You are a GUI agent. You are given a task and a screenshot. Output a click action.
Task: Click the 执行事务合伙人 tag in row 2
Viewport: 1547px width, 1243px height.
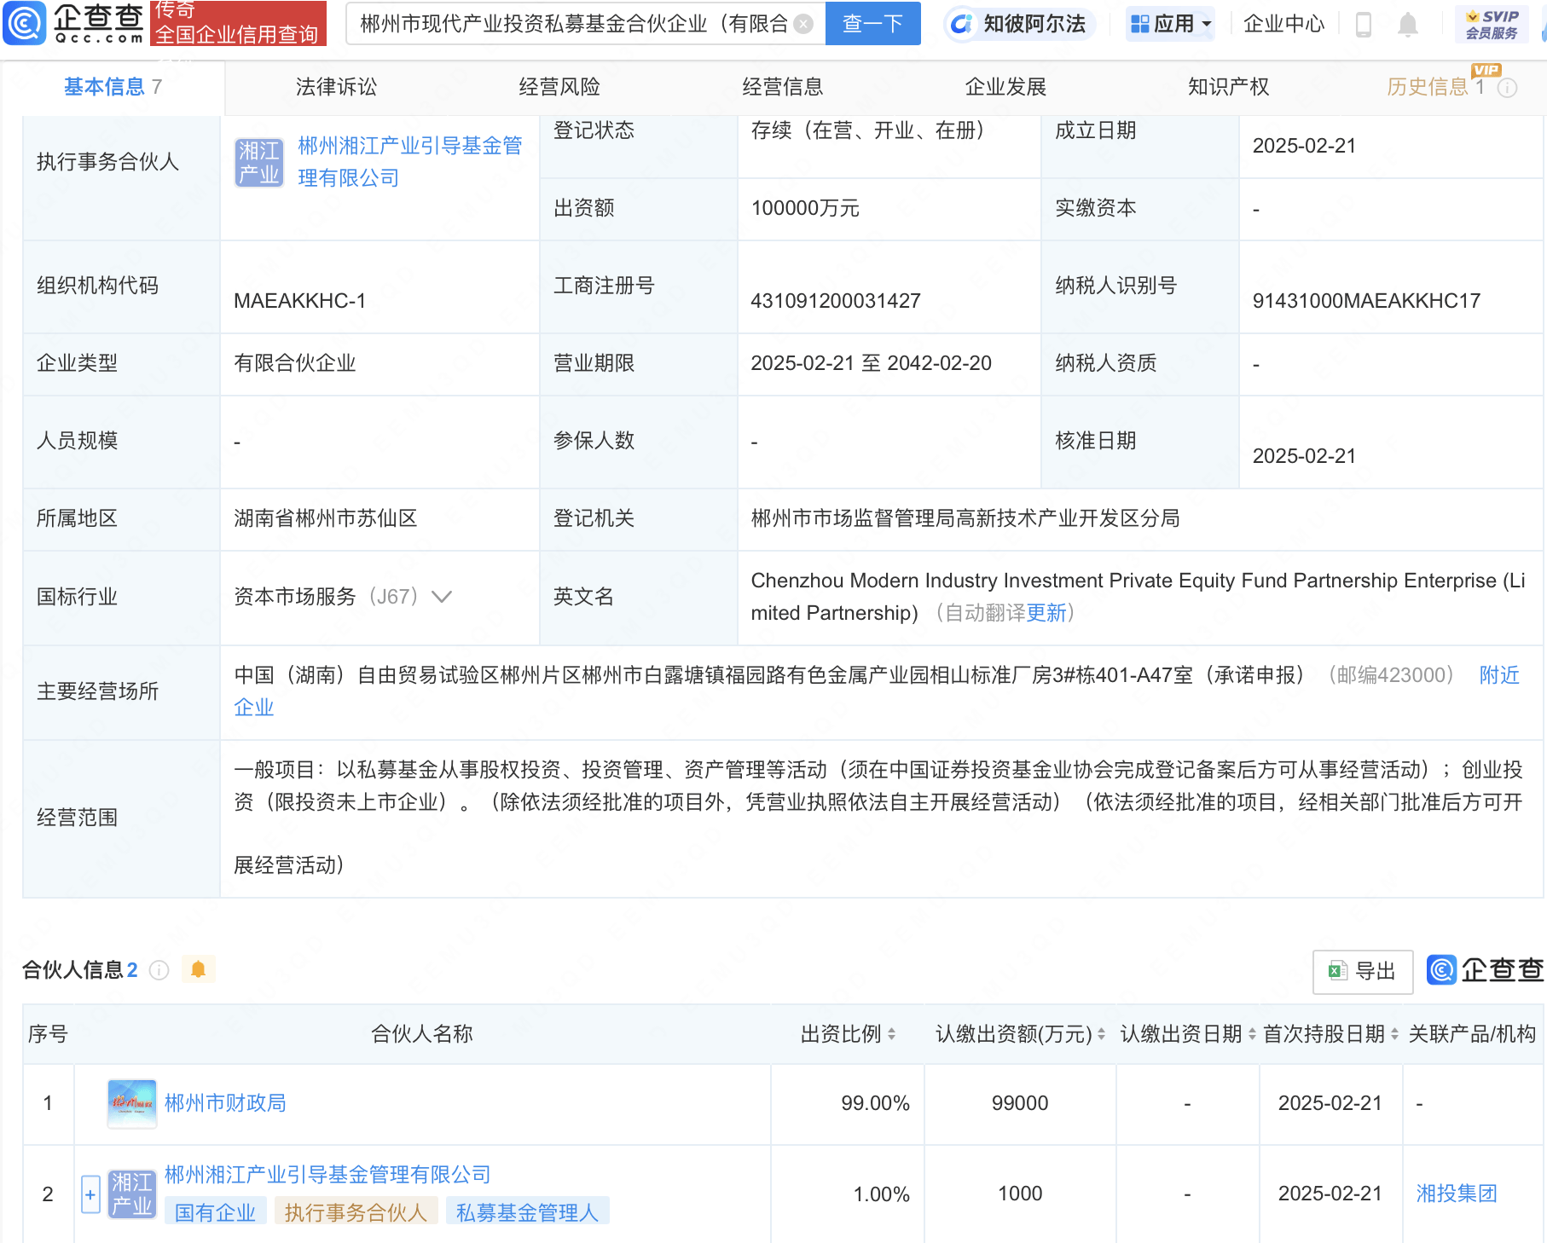[356, 1212]
